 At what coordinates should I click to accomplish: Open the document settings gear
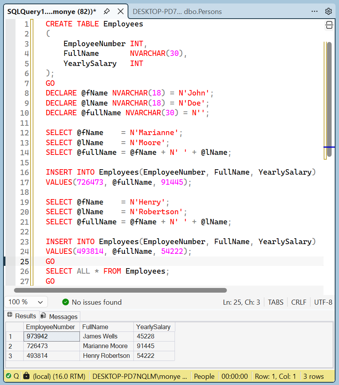(x=329, y=11)
